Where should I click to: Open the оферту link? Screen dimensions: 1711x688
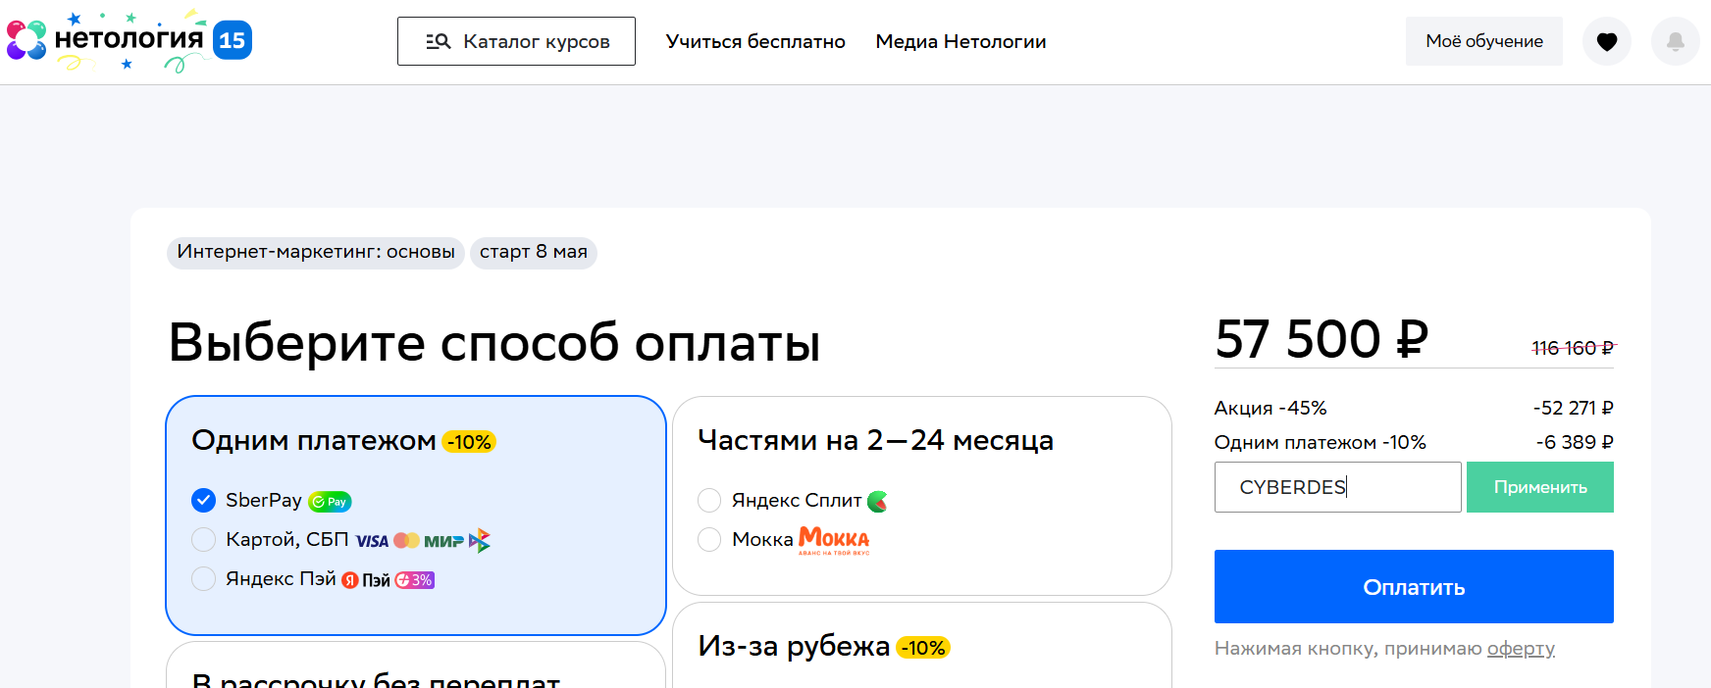coord(1521,649)
